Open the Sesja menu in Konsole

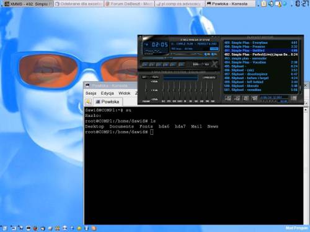(91, 93)
